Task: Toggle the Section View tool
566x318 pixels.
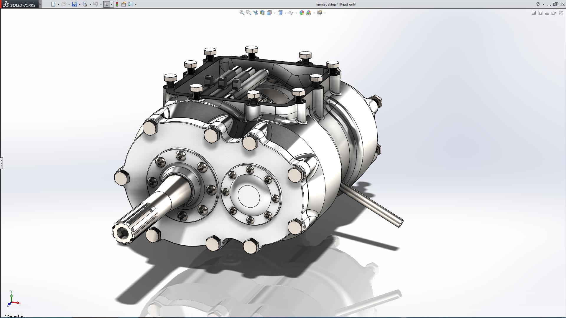Action: [262, 13]
